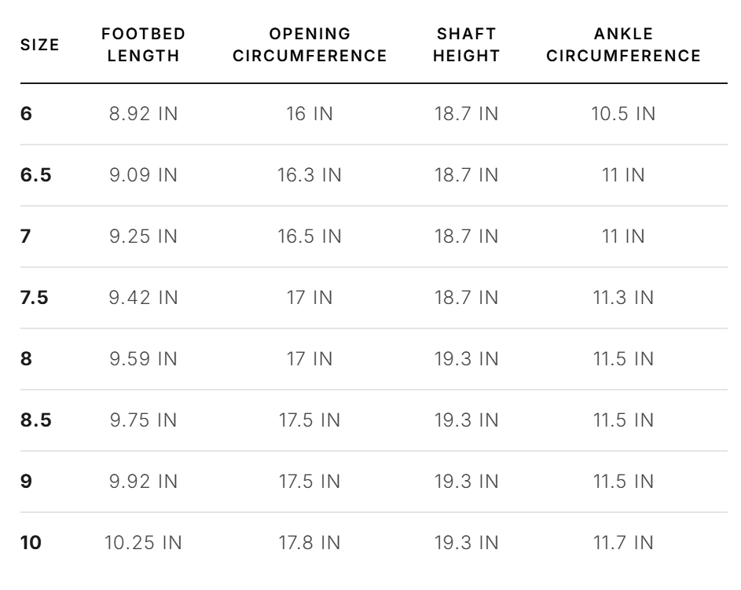741x590 pixels.
Task: Click the 11.3 IN ankle circumference cell
Action: point(623,298)
